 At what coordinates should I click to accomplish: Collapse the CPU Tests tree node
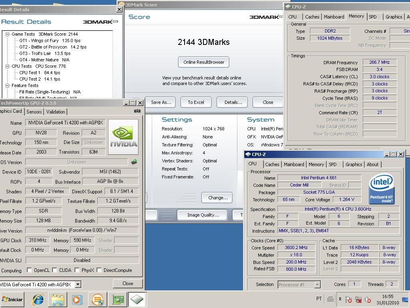pyautogui.click(x=7, y=66)
